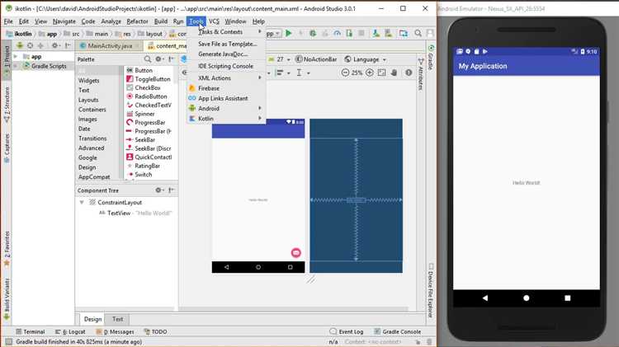Open IDE Scripting Console menu entry
Viewport: 619px width, 347px height.
click(225, 66)
